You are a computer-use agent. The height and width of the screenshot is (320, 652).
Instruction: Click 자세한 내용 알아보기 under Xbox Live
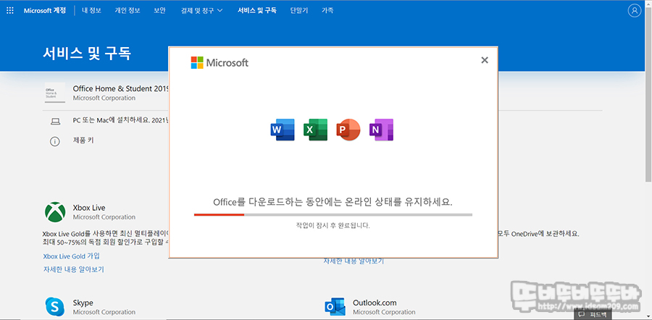coord(74,269)
